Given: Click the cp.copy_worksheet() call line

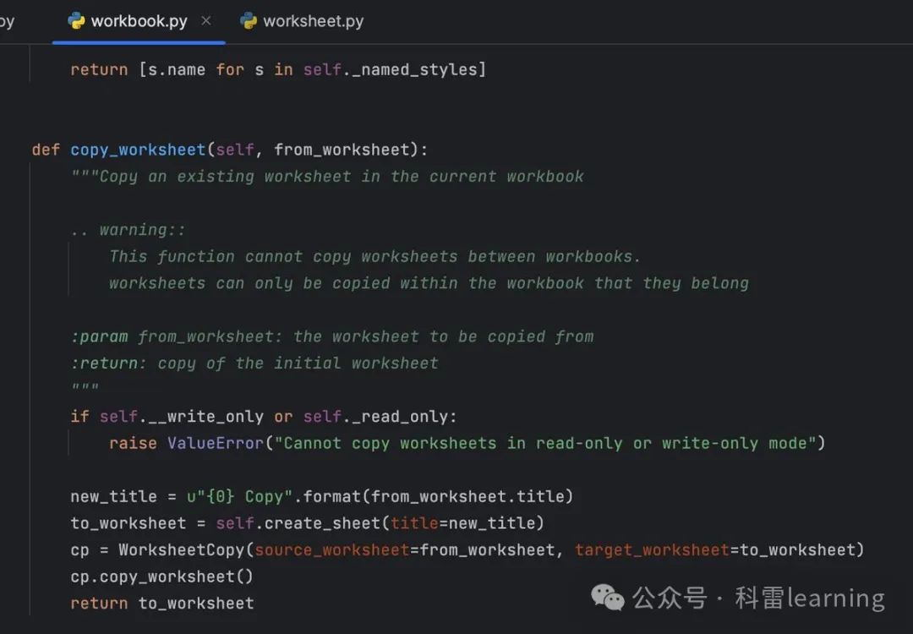Looking at the screenshot, I should click(x=161, y=577).
